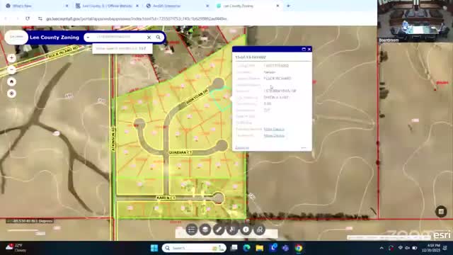Click the Windows taskbar search box
The image size is (453, 255).
coord(194,248)
